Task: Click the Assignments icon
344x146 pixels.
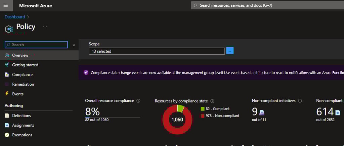Action: point(7,125)
